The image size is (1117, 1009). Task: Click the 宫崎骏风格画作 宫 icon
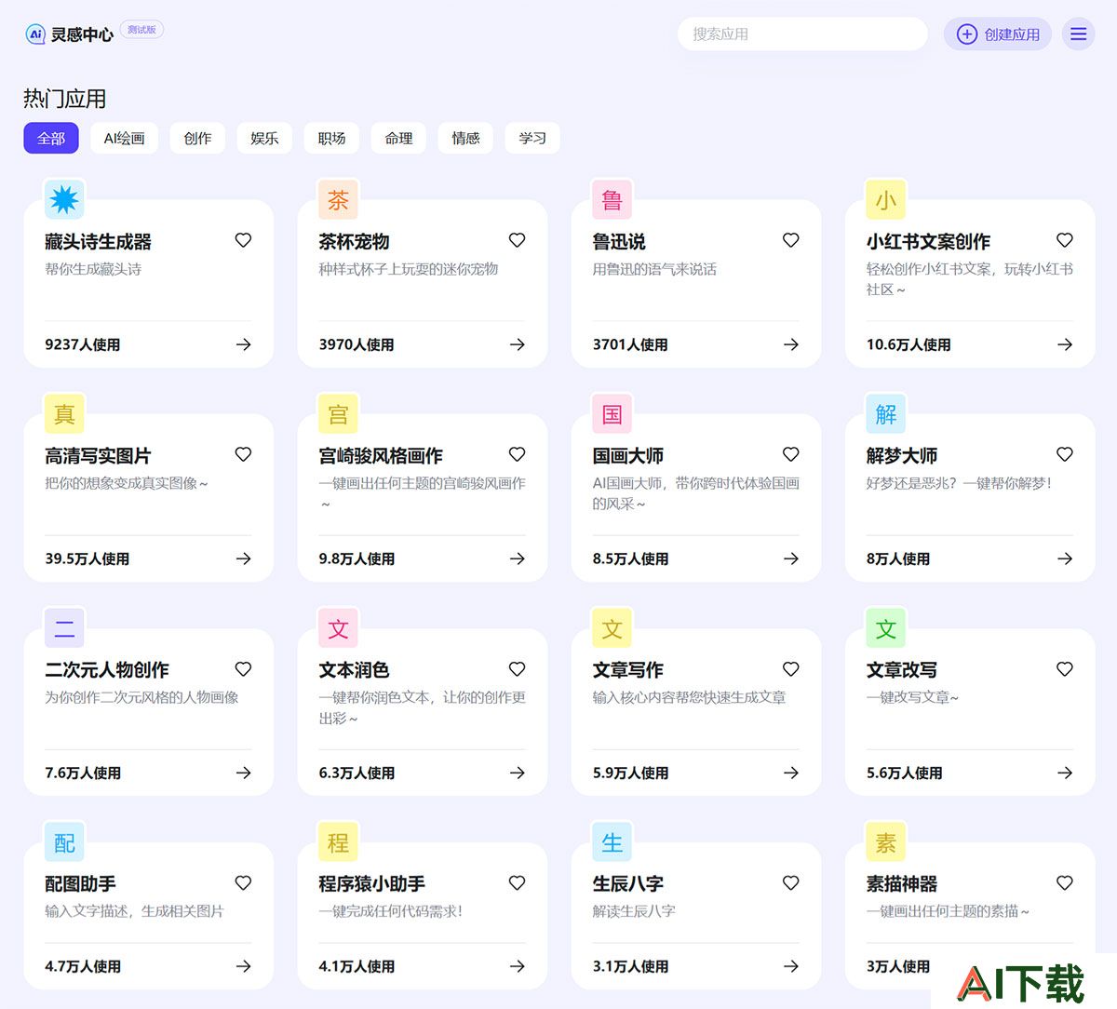[338, 413]
